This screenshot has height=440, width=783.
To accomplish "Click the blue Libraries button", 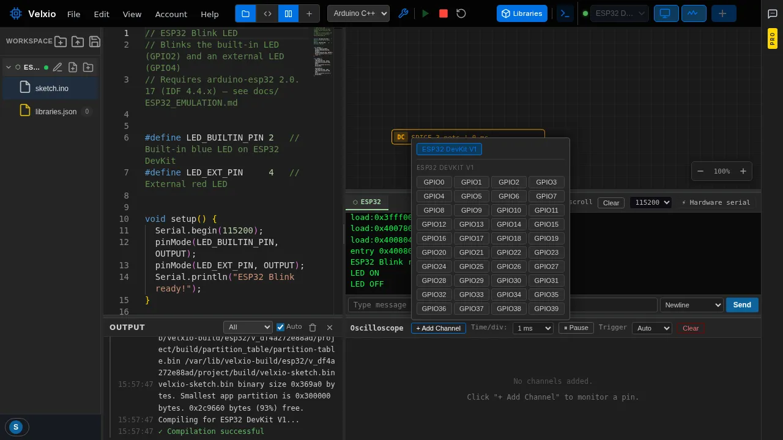I will click(x=522, y=13).
